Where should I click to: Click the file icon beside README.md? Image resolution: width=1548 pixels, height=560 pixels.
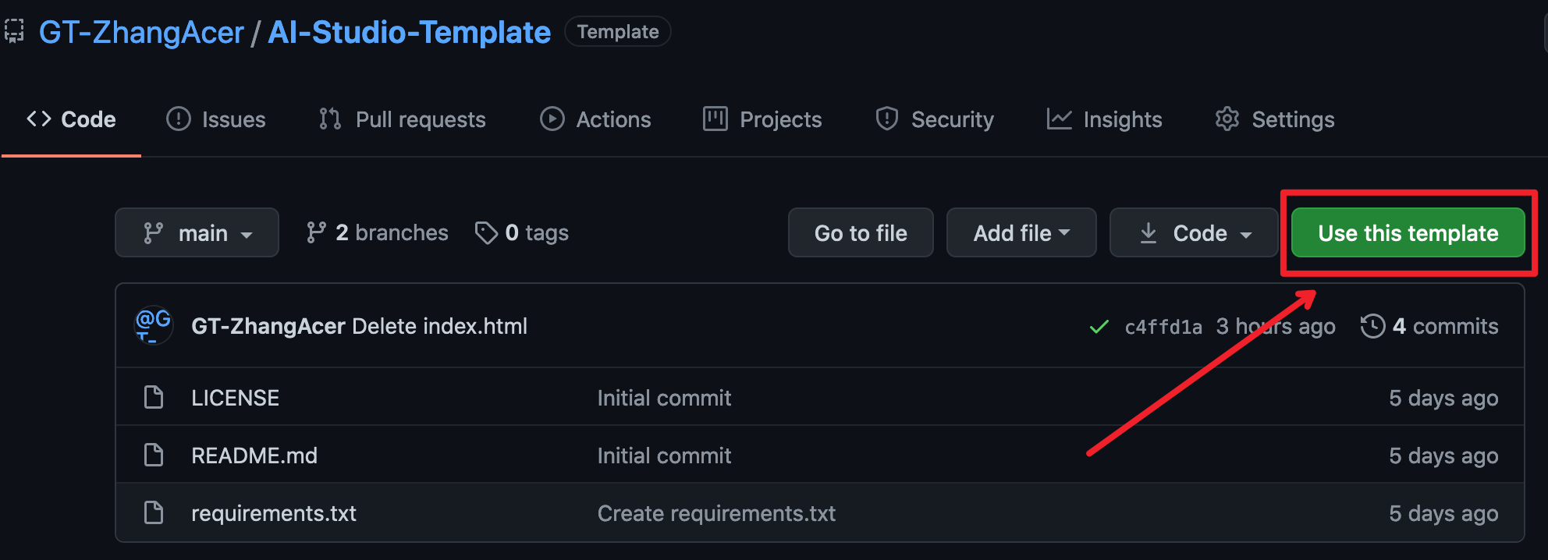[154, 455]
